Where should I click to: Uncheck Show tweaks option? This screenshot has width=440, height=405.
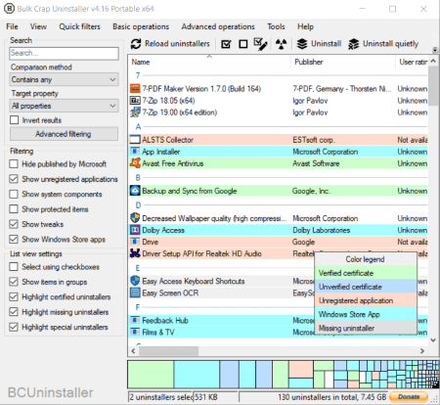coord(14,224)
